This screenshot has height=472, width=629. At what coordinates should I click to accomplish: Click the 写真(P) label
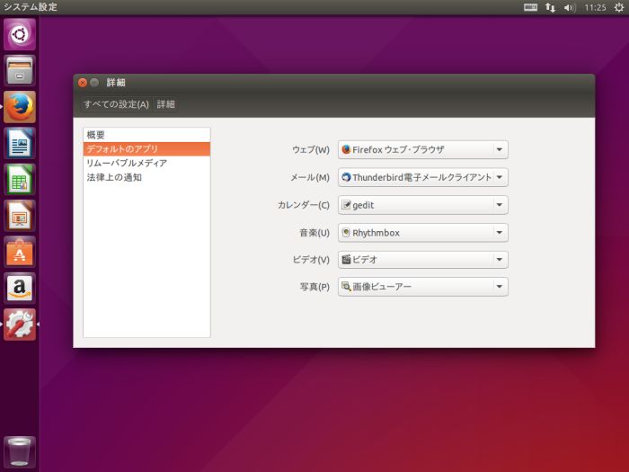coord(314,287)
